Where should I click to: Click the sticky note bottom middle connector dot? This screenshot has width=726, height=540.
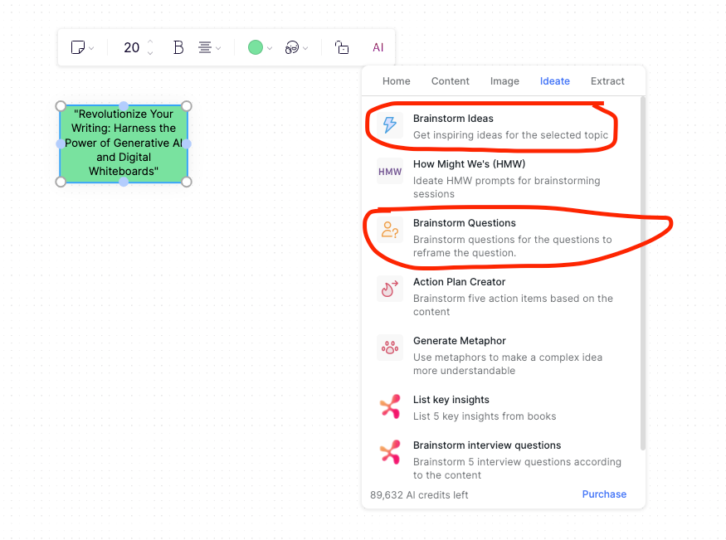tap(124, 182)
